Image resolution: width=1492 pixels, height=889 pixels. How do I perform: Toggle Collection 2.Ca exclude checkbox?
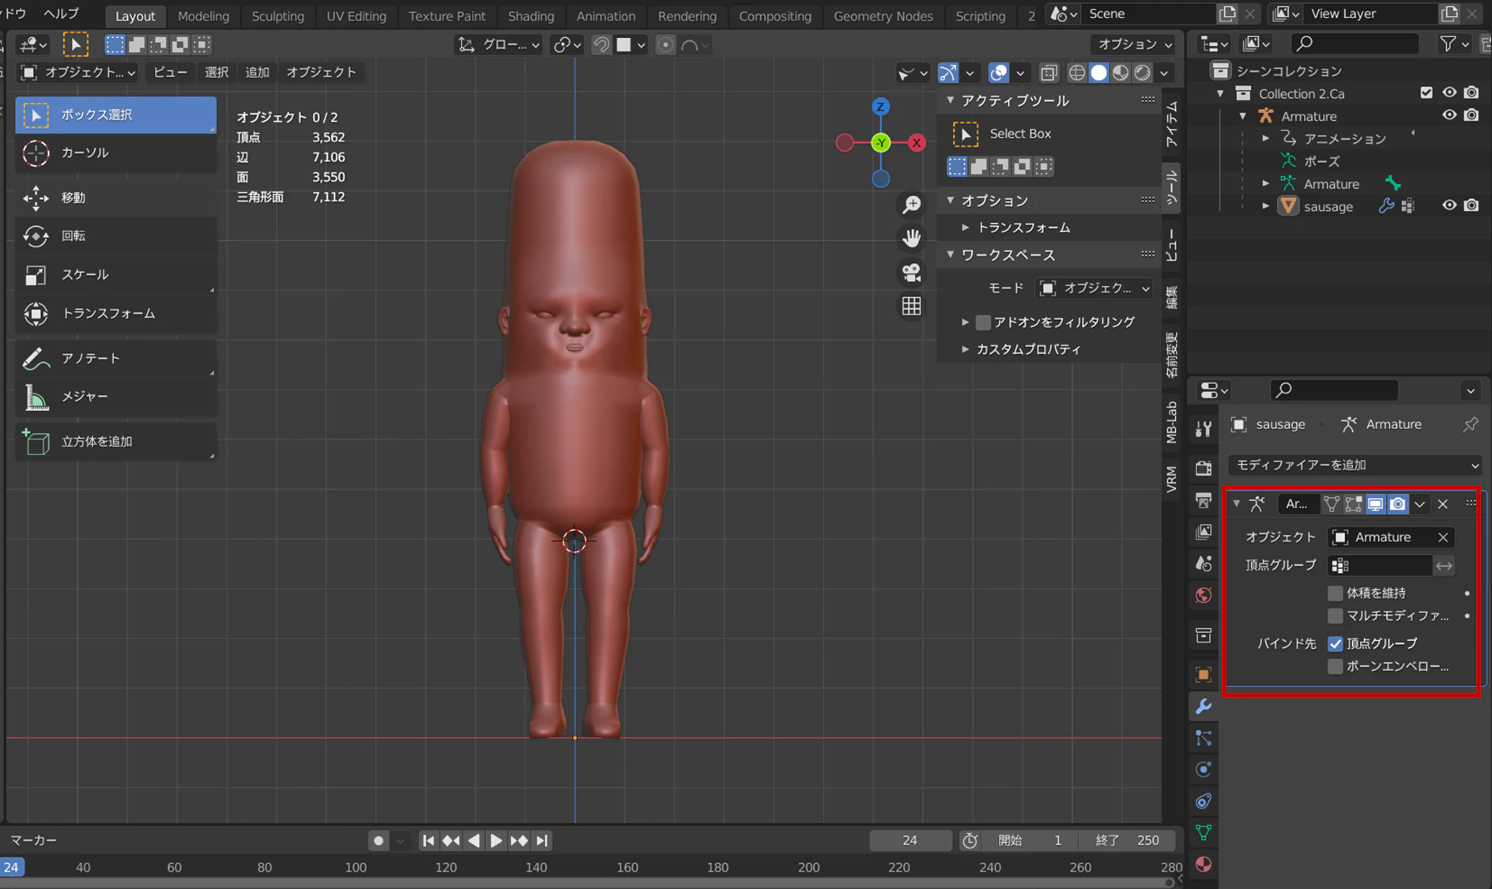coord(1426,92)
